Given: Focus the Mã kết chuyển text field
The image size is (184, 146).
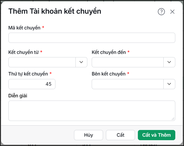Looking at the screenshot, I should pos(92,38).
